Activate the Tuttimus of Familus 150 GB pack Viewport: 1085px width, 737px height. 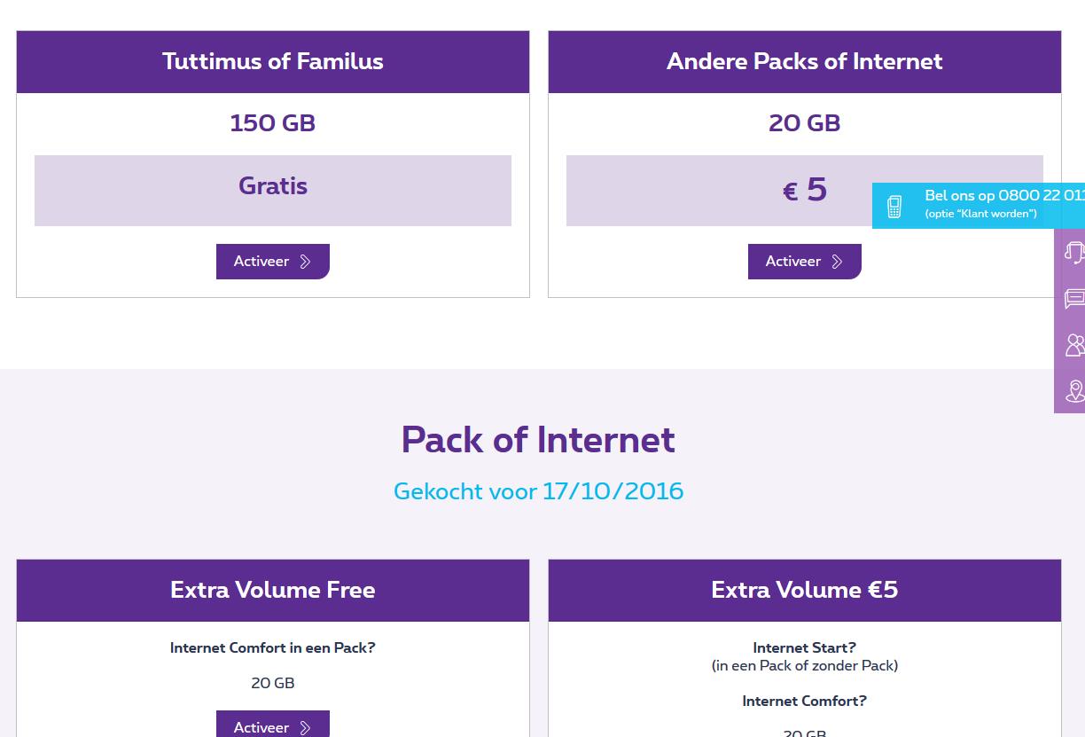272,262
